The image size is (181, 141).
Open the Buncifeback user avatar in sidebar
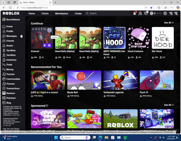click(4, 19)
